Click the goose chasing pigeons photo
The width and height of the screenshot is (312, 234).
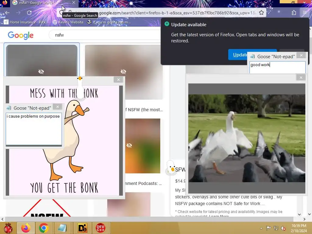pos(247,138)
